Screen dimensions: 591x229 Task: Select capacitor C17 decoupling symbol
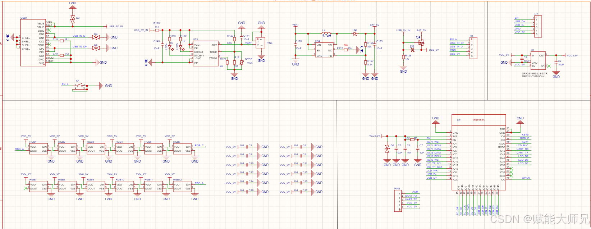pos(301,192)
